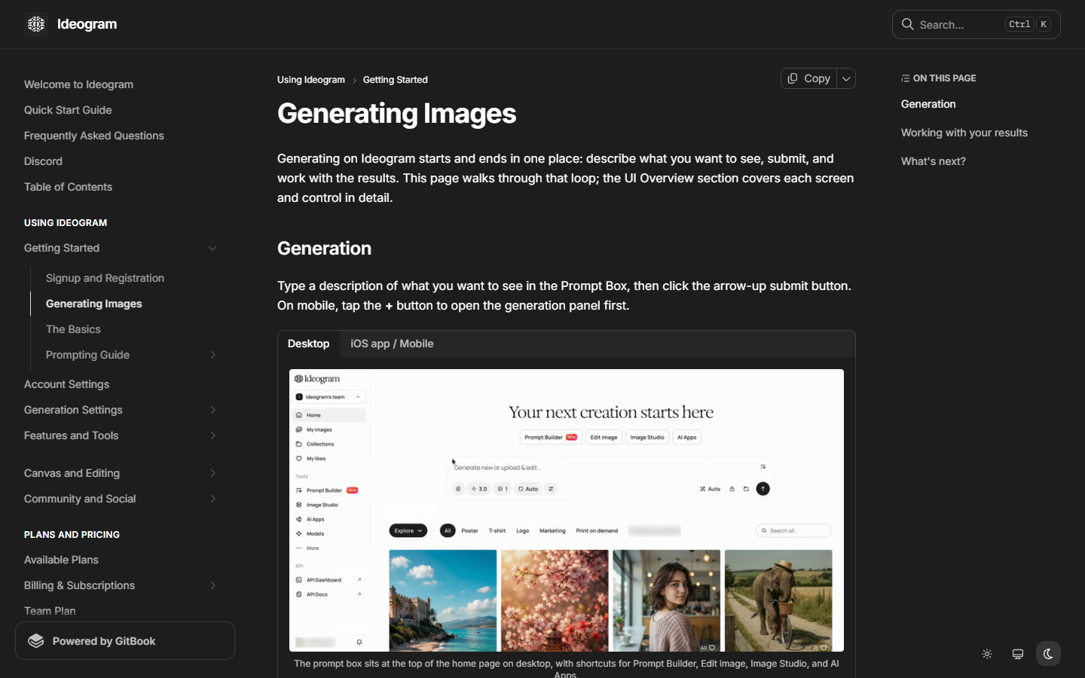Viewport: 1085px width, 678px height.
Task: Click the Ideogram site title text
Action: (x=87, y=24)
